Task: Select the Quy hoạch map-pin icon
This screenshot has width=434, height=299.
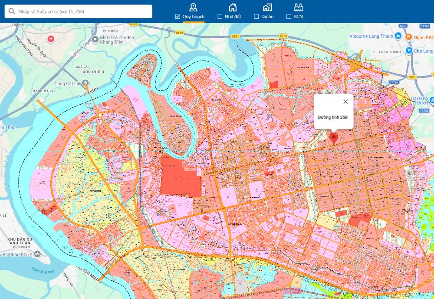Action: [x=194, y=7]
